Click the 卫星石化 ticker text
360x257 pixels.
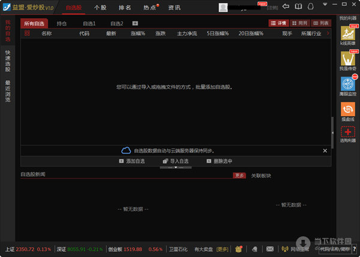click(x=178, y=249)
